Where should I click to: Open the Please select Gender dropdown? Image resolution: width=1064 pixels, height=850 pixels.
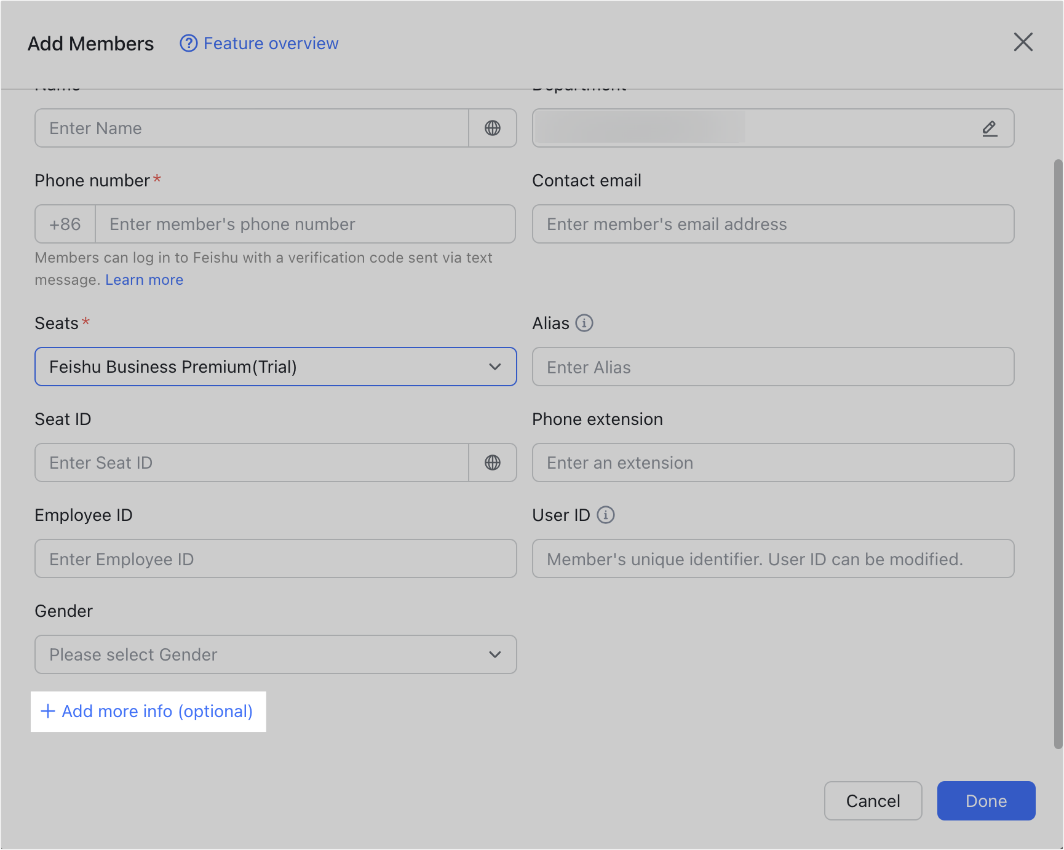(x=276, y=654)
